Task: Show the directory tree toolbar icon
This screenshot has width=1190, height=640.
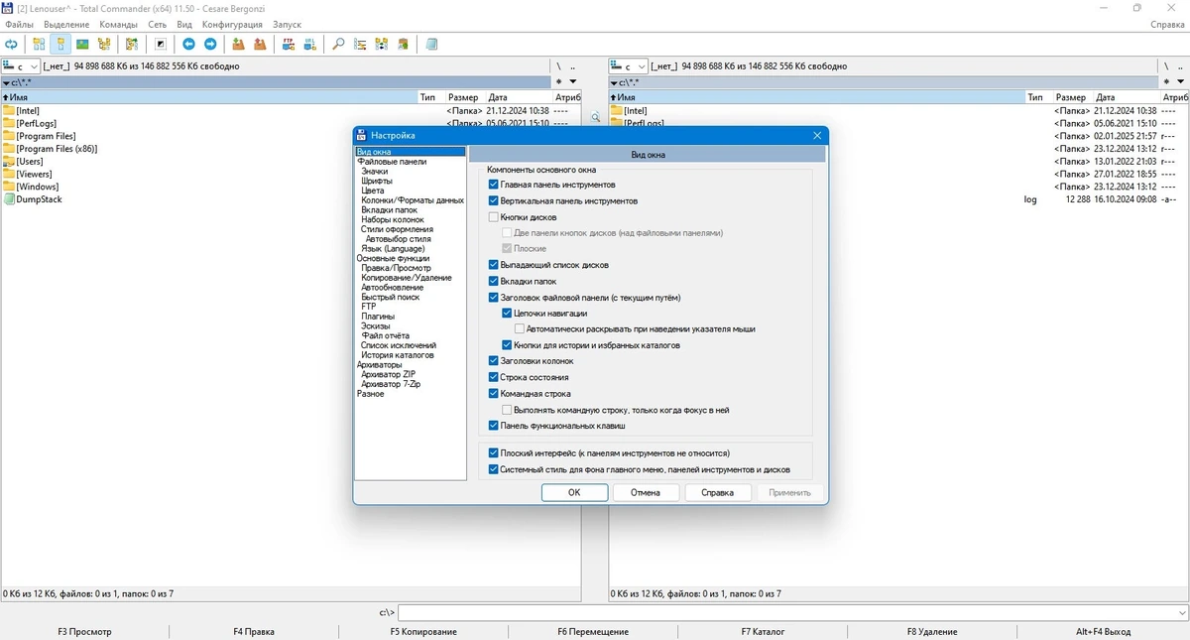Action: click(x=104, y=44)
